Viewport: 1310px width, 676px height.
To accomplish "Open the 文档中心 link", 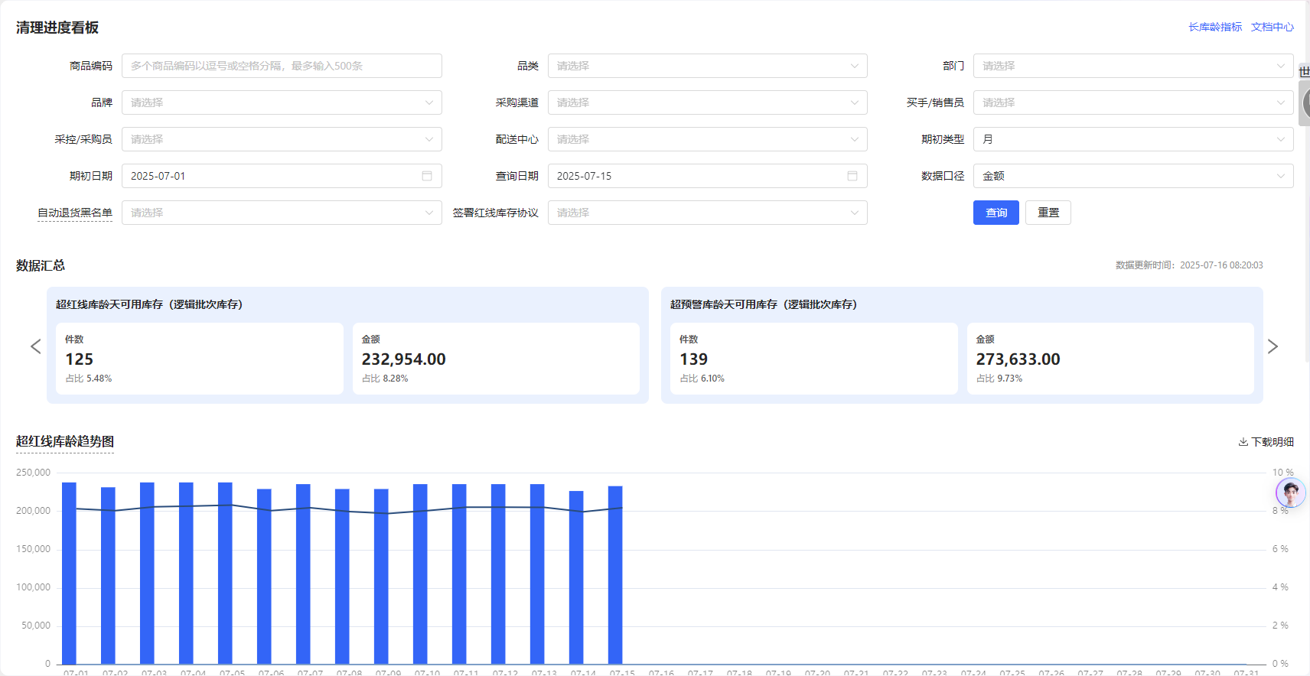I will point(1272,27).
